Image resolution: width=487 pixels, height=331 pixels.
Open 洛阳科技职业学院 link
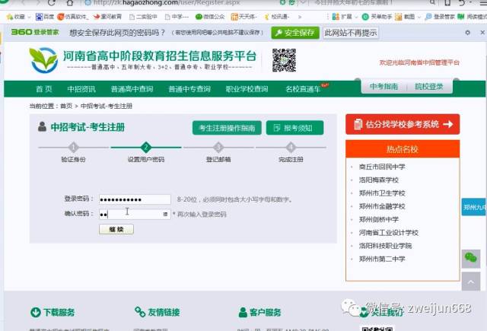click(x=385, y=246)
